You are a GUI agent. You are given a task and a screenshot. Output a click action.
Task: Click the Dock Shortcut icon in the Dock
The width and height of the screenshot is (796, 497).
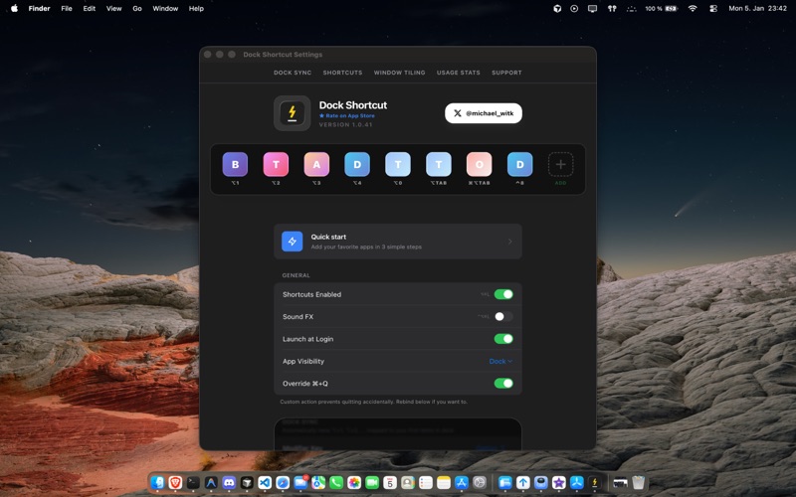[594, 482]
